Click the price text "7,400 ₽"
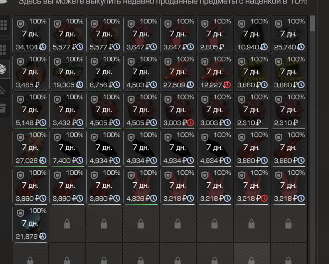Image resolution: width=329 pixels, height=264 pixels. coord(65,160)
